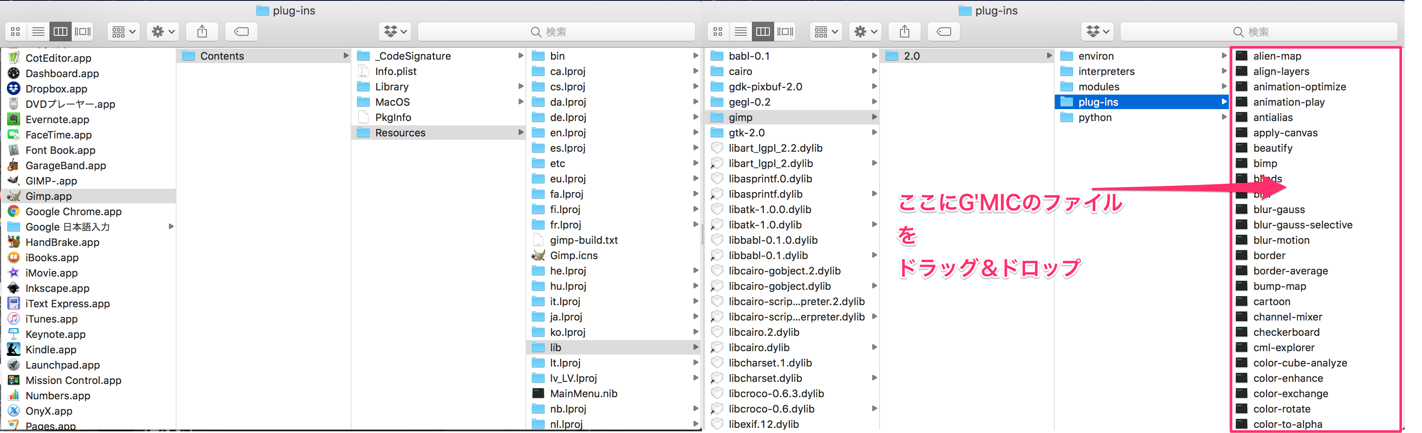
Task: Select iTunes.app icon
Action: pyautogui.click(x=14, y=318)
